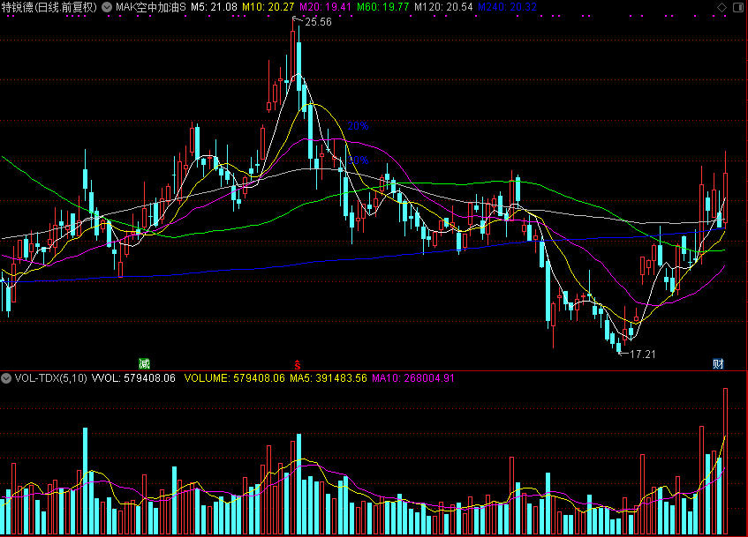Select the M240: 20.32 moving average value
Screen dimensions: 748x537
[x=507, y=7]
